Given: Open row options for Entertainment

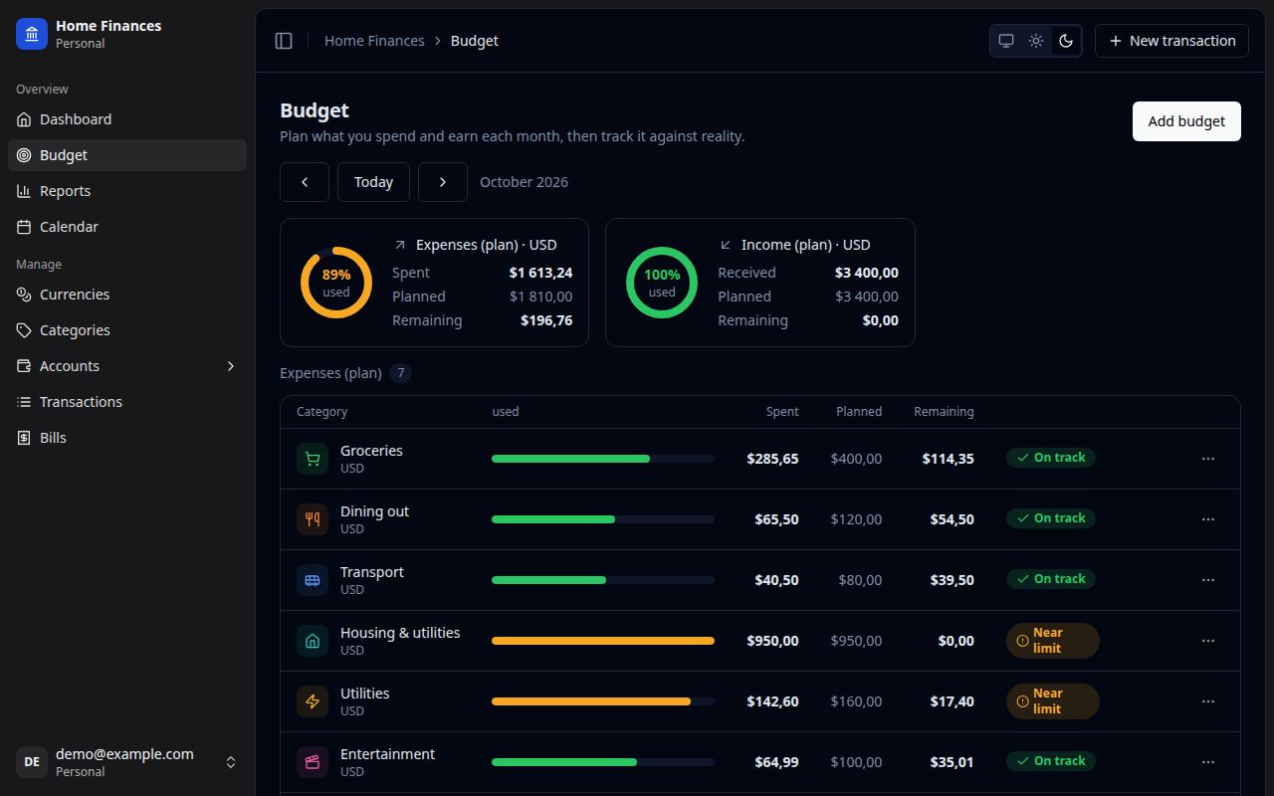Looking at the screenshot, I should pos(1208,762).
